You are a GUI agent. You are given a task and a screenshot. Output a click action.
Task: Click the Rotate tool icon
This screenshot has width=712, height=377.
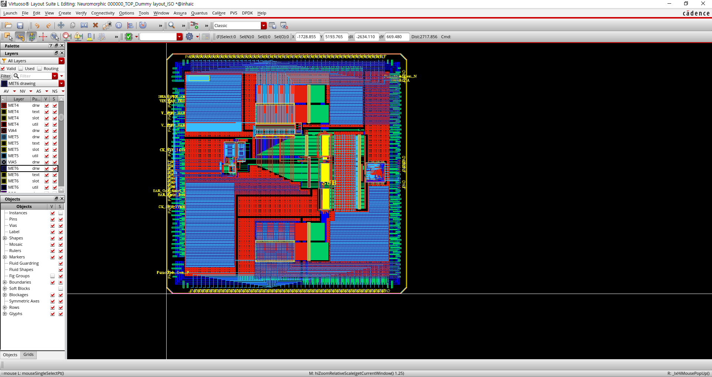tap(143, 25)
